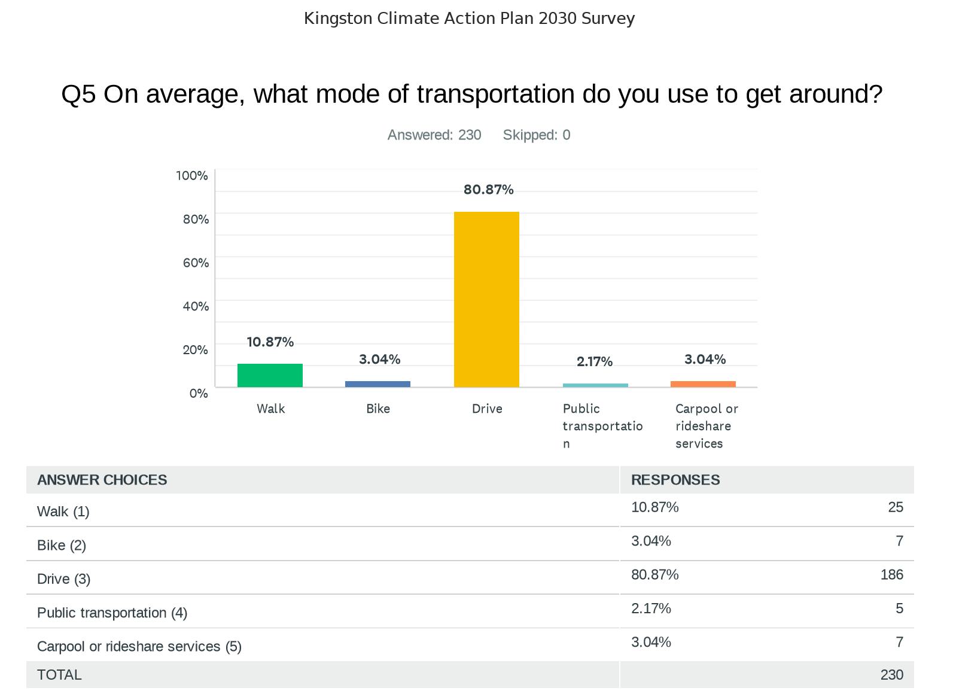Click the TOTAL row label
This screenshot has height=700, width=953.
[59, 675]
